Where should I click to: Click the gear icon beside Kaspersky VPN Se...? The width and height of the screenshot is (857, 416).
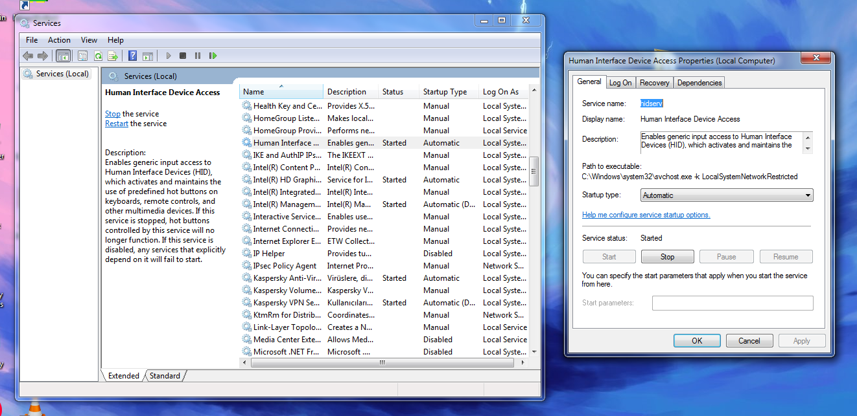pyautogui.click(x=247, y=302)
